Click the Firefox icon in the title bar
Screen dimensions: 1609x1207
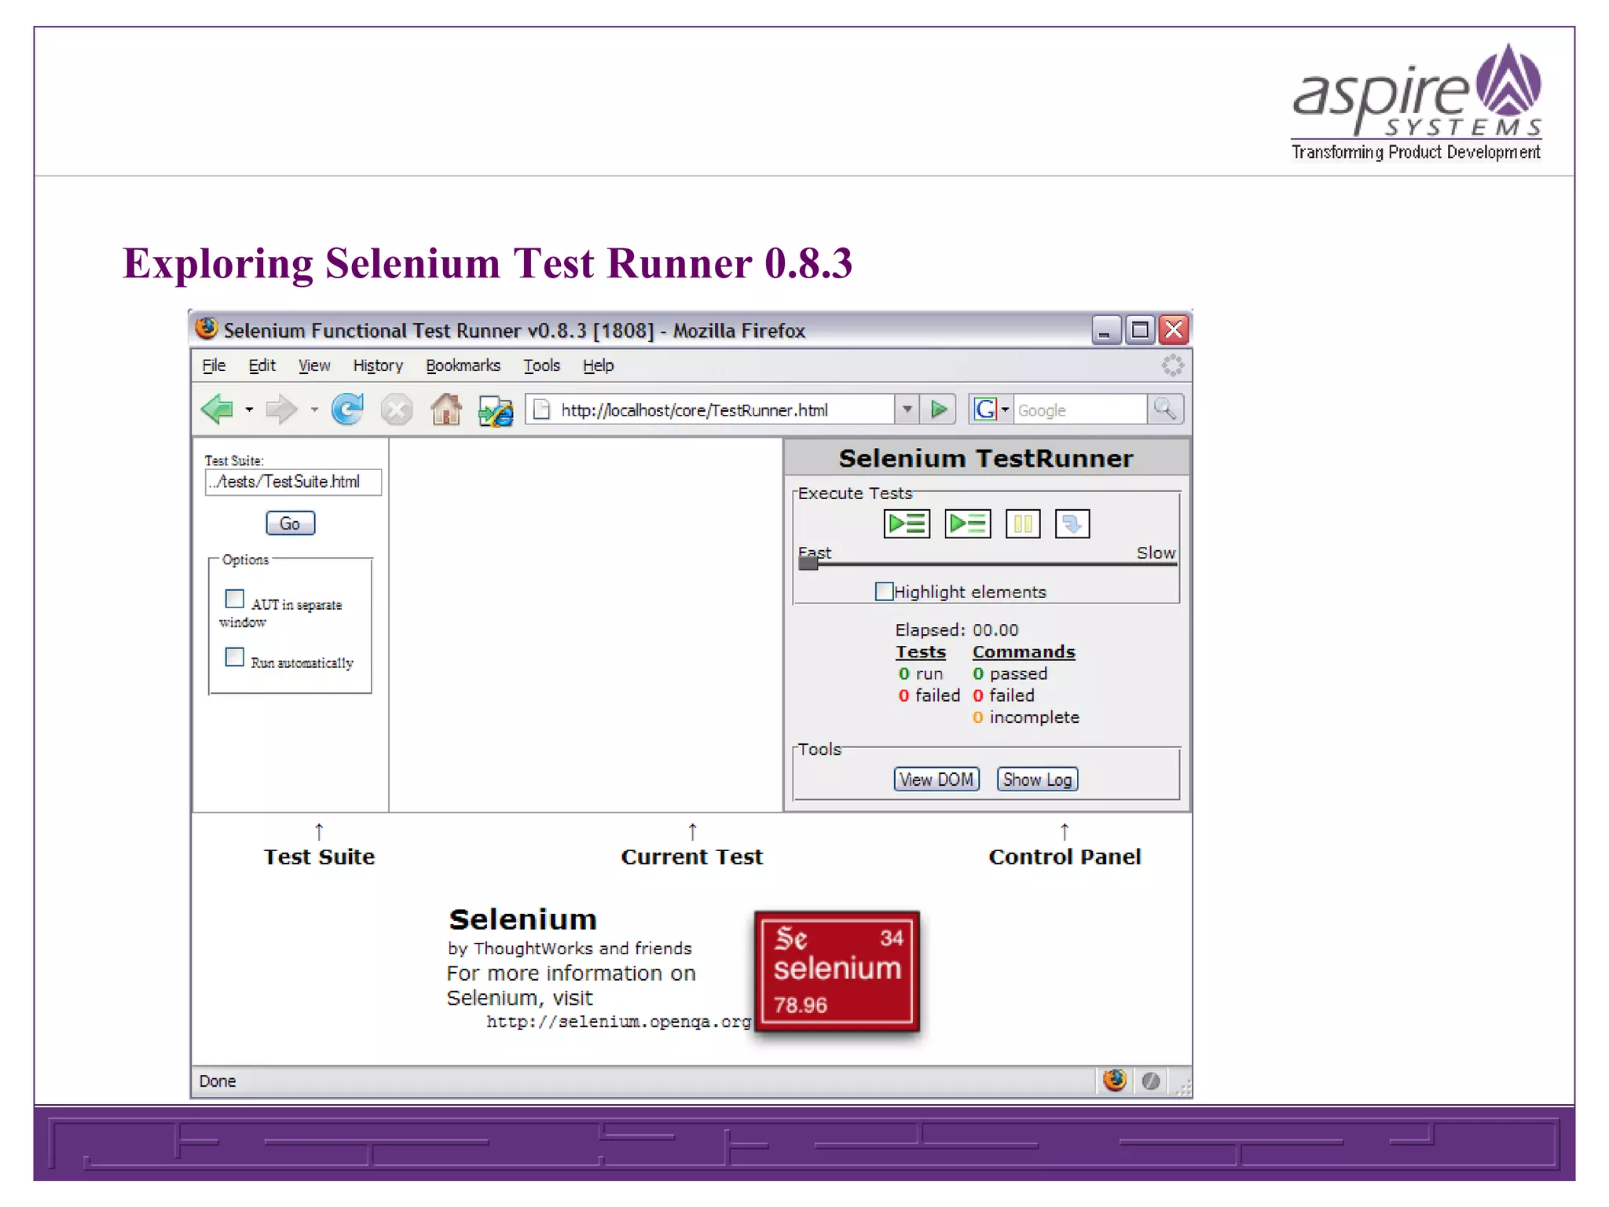[206, 328]
